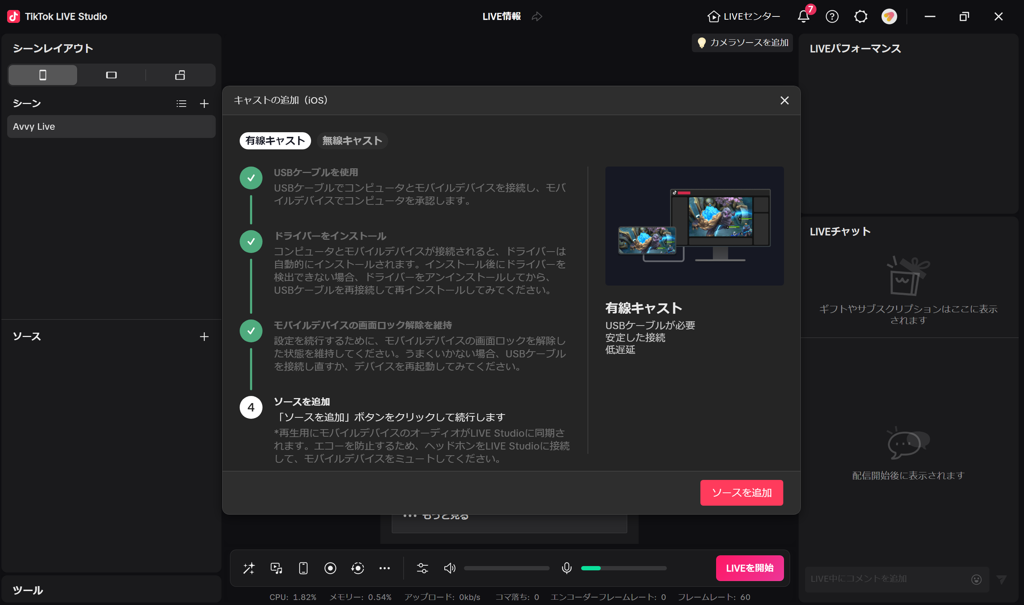Click the share arrow next to LIVE情報
Image resolution: width=1024 pixels, height=605 pixels.
537,16
